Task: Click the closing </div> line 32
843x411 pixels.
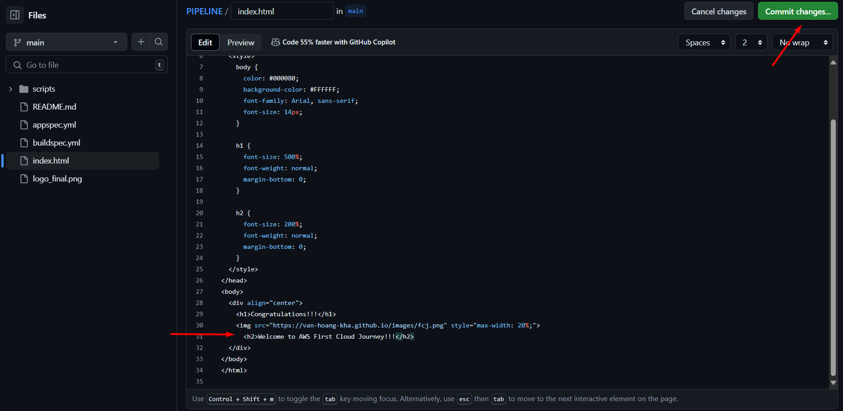Action: [240, 348]
